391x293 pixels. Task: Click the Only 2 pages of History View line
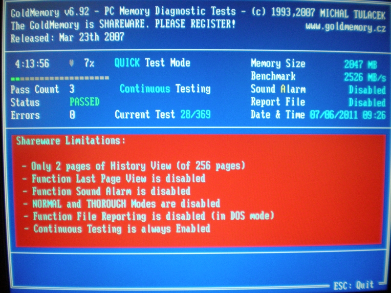tap(133, 166)
